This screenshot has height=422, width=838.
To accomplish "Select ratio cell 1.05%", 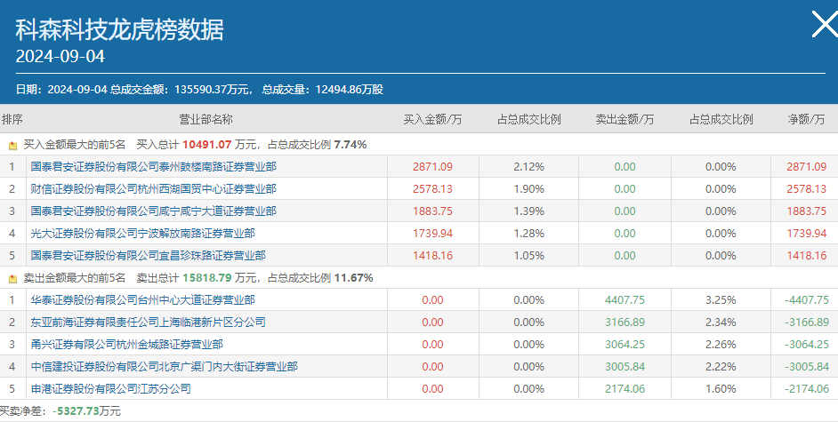I will (528, 256).
